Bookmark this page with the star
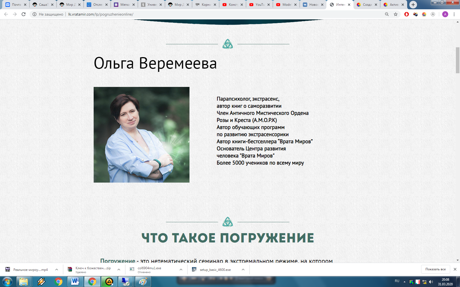This screenshot has width=460, height=287. pyautogui.click(x=396, y=14)
